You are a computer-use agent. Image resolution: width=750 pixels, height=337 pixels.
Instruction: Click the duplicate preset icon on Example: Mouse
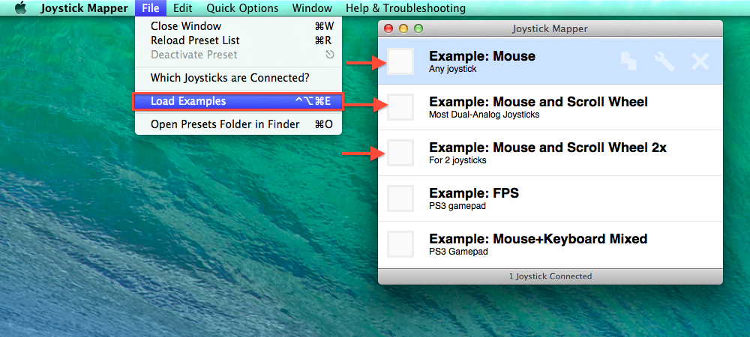pos(628,61)
